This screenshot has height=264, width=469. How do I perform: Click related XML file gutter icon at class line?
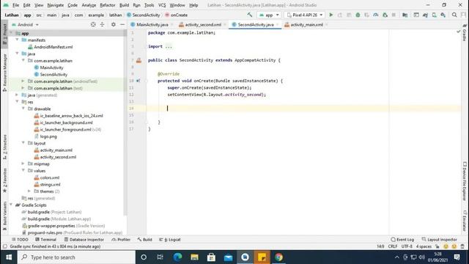tap(139, 60)
